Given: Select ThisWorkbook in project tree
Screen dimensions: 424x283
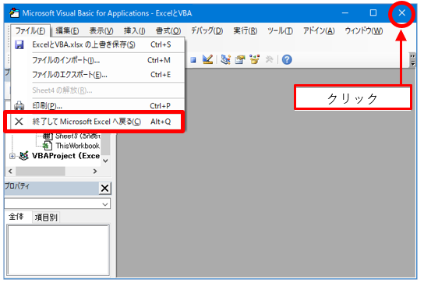Looking at the screenshot, I should 78,146.
